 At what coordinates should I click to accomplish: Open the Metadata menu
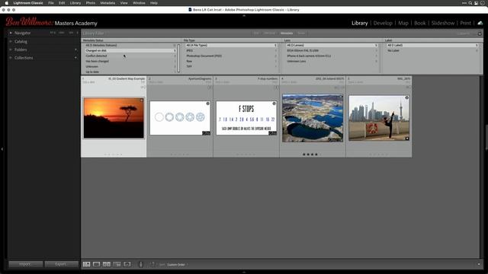(x=108, y=3)
